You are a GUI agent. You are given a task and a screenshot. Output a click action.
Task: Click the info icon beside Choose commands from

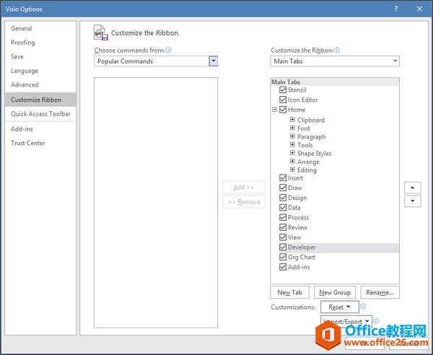168,51
